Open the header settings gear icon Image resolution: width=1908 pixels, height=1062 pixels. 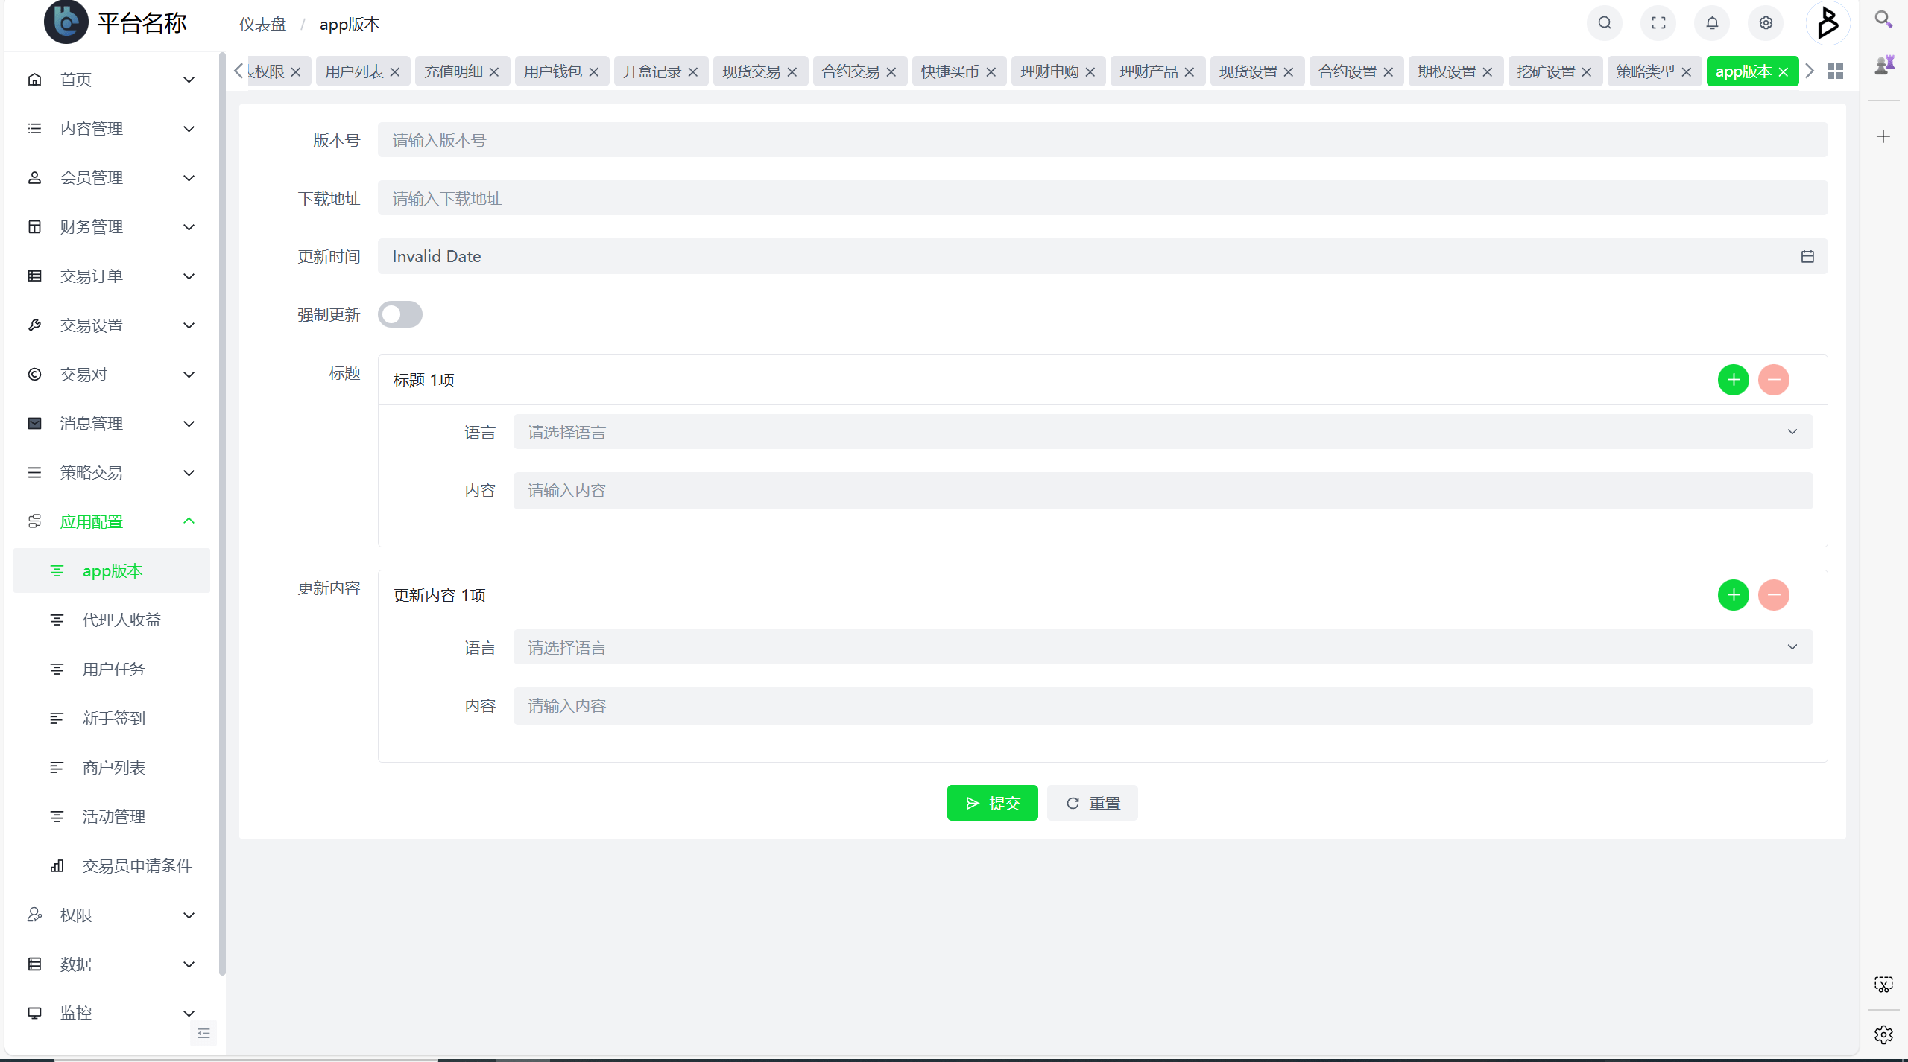(1765, 23)
